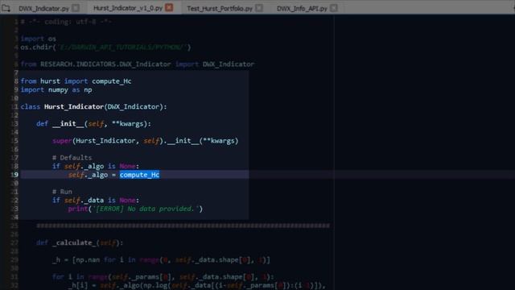Click the highlighted compute_Hc selection
Screen dimensions: 515x290
point(139,175)
